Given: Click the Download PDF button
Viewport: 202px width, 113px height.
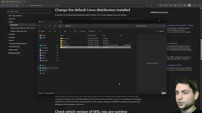Looking at the screenshot, I should pyautogui.click(x=14, y=53).
